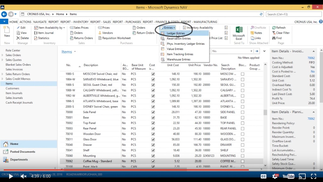Click item number 70062 link in Invoicing details
Viewport: 323px width, 182px height.
tap(311, 58)
